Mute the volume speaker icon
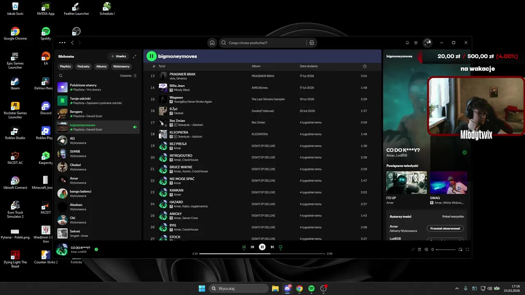The width and height of the screenshot is (525, 295). point(432,250)
